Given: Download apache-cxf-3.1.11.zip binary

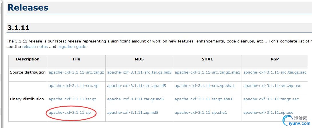Looking at the screenshot, I should tap(70, 113).
